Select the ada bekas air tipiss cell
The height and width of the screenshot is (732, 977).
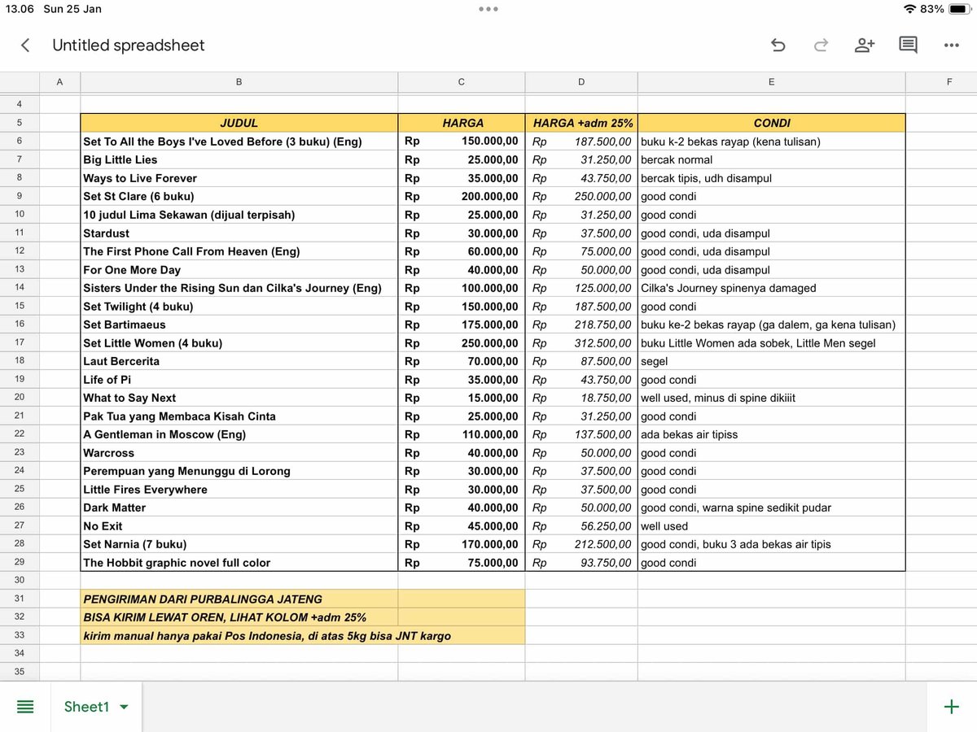coord(771,434)
